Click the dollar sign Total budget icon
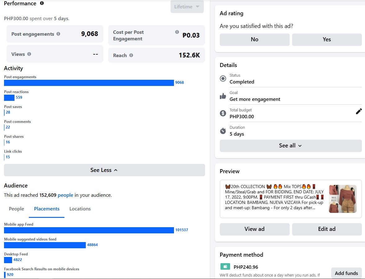Viewport: 365px width, 279px height. pyautogui.click(x=223, y=113)
